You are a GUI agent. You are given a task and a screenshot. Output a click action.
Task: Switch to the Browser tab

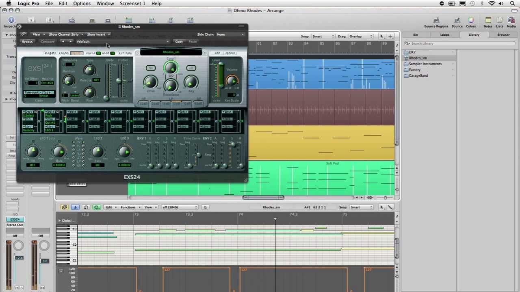coord(503,35)
